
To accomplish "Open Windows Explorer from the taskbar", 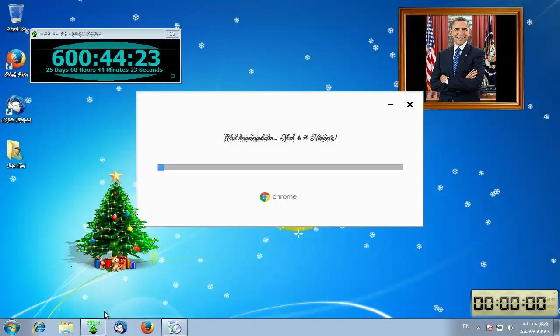I will (66, 327).
